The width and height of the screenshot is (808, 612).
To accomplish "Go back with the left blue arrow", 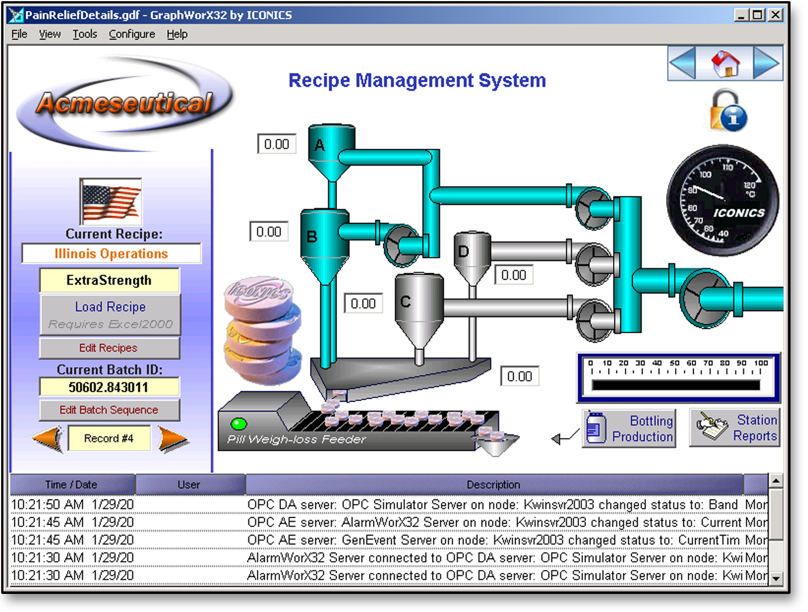I will click(682, 64).
